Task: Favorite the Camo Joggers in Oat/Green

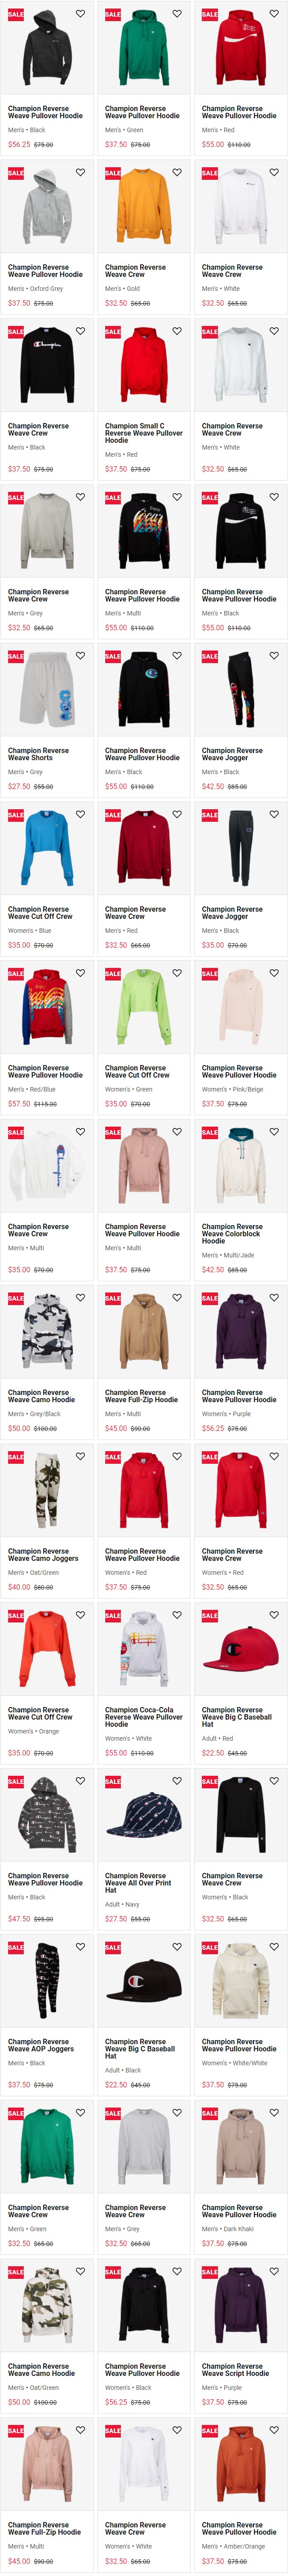Action: (x=80, y=1457)
